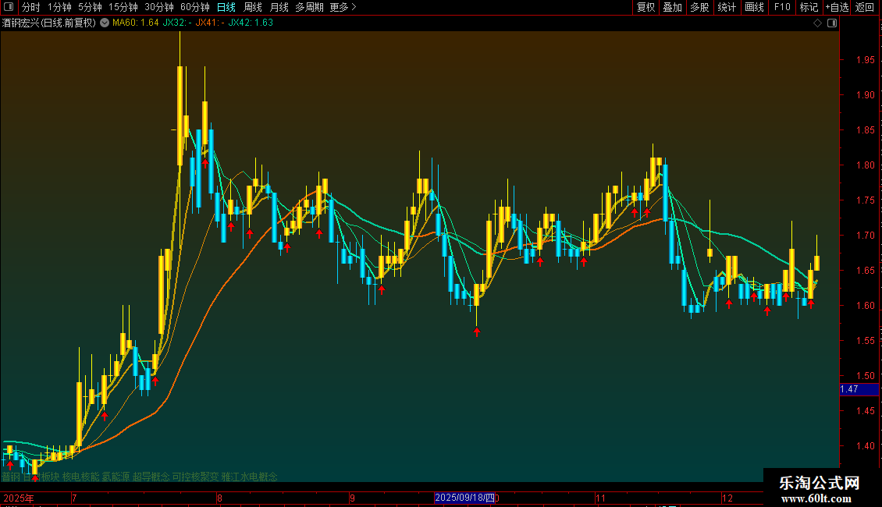882x507 pixels.
Task: Open the 复权 adjustment menu
Action: (x=645, y=7)
